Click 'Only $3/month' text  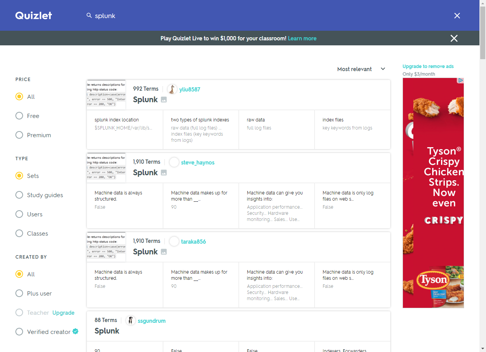pyautogui.click(x=419, y=74)
